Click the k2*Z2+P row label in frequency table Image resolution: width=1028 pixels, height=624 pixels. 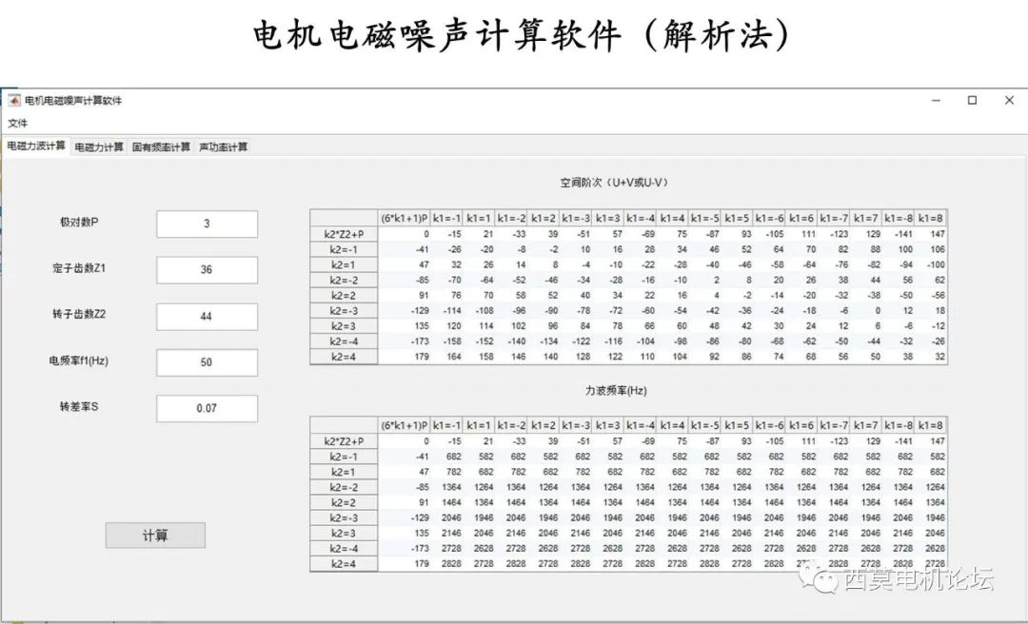point(346,440)
